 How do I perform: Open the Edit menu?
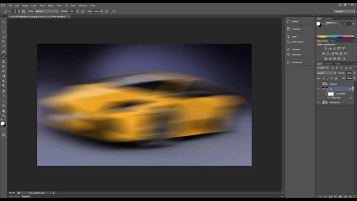pyautogui.click(x=17, y=6)
